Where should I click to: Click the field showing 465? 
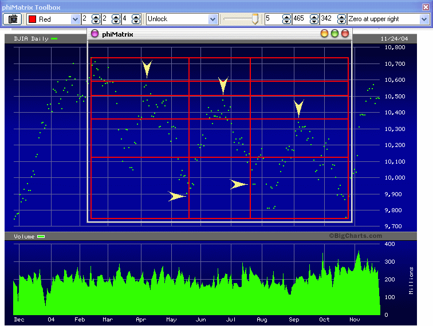[x=301, y=19]
